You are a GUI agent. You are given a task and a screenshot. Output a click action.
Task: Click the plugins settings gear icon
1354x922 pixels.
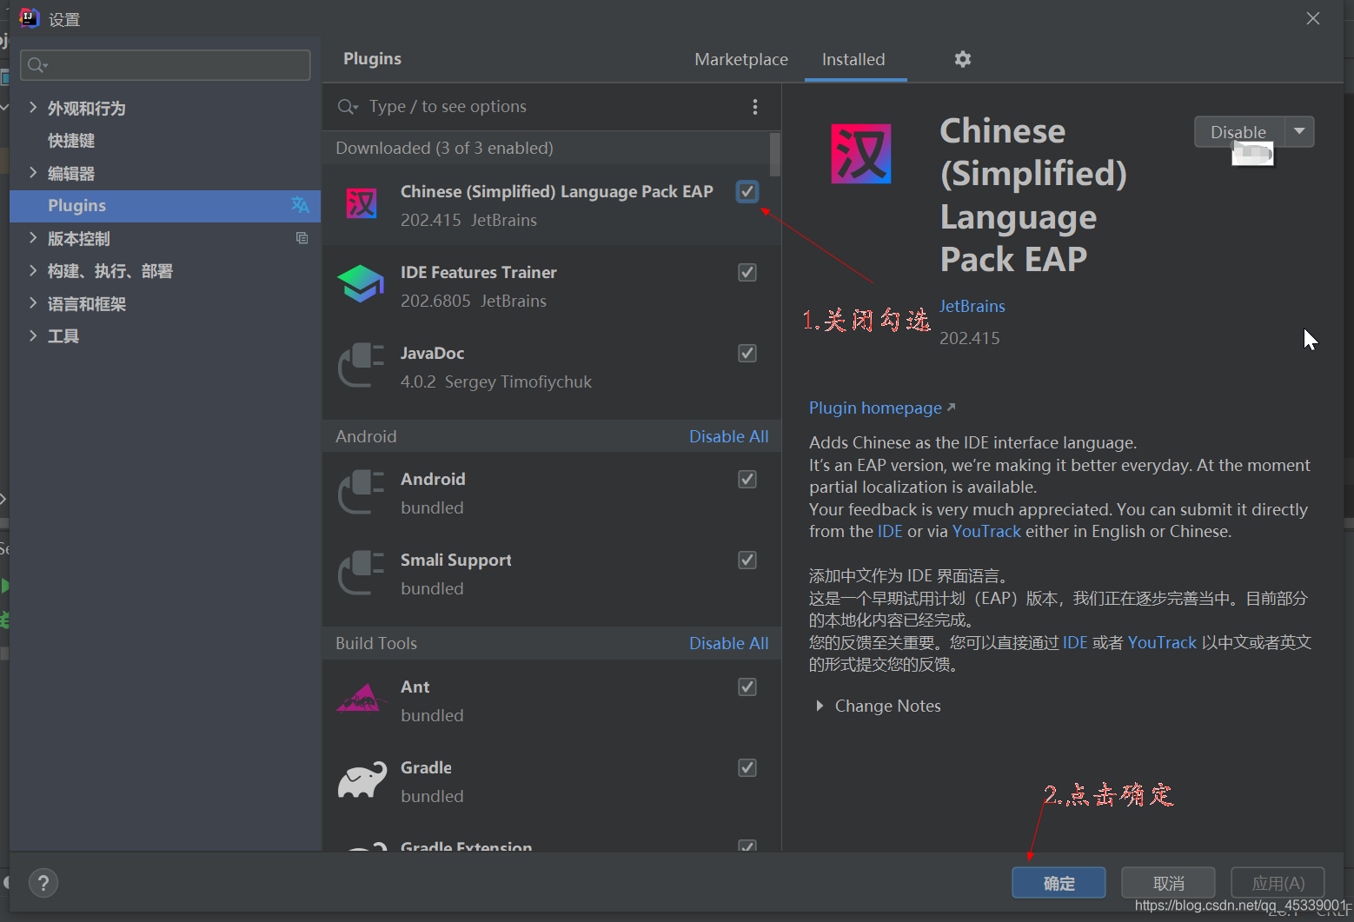coord(962,59)
